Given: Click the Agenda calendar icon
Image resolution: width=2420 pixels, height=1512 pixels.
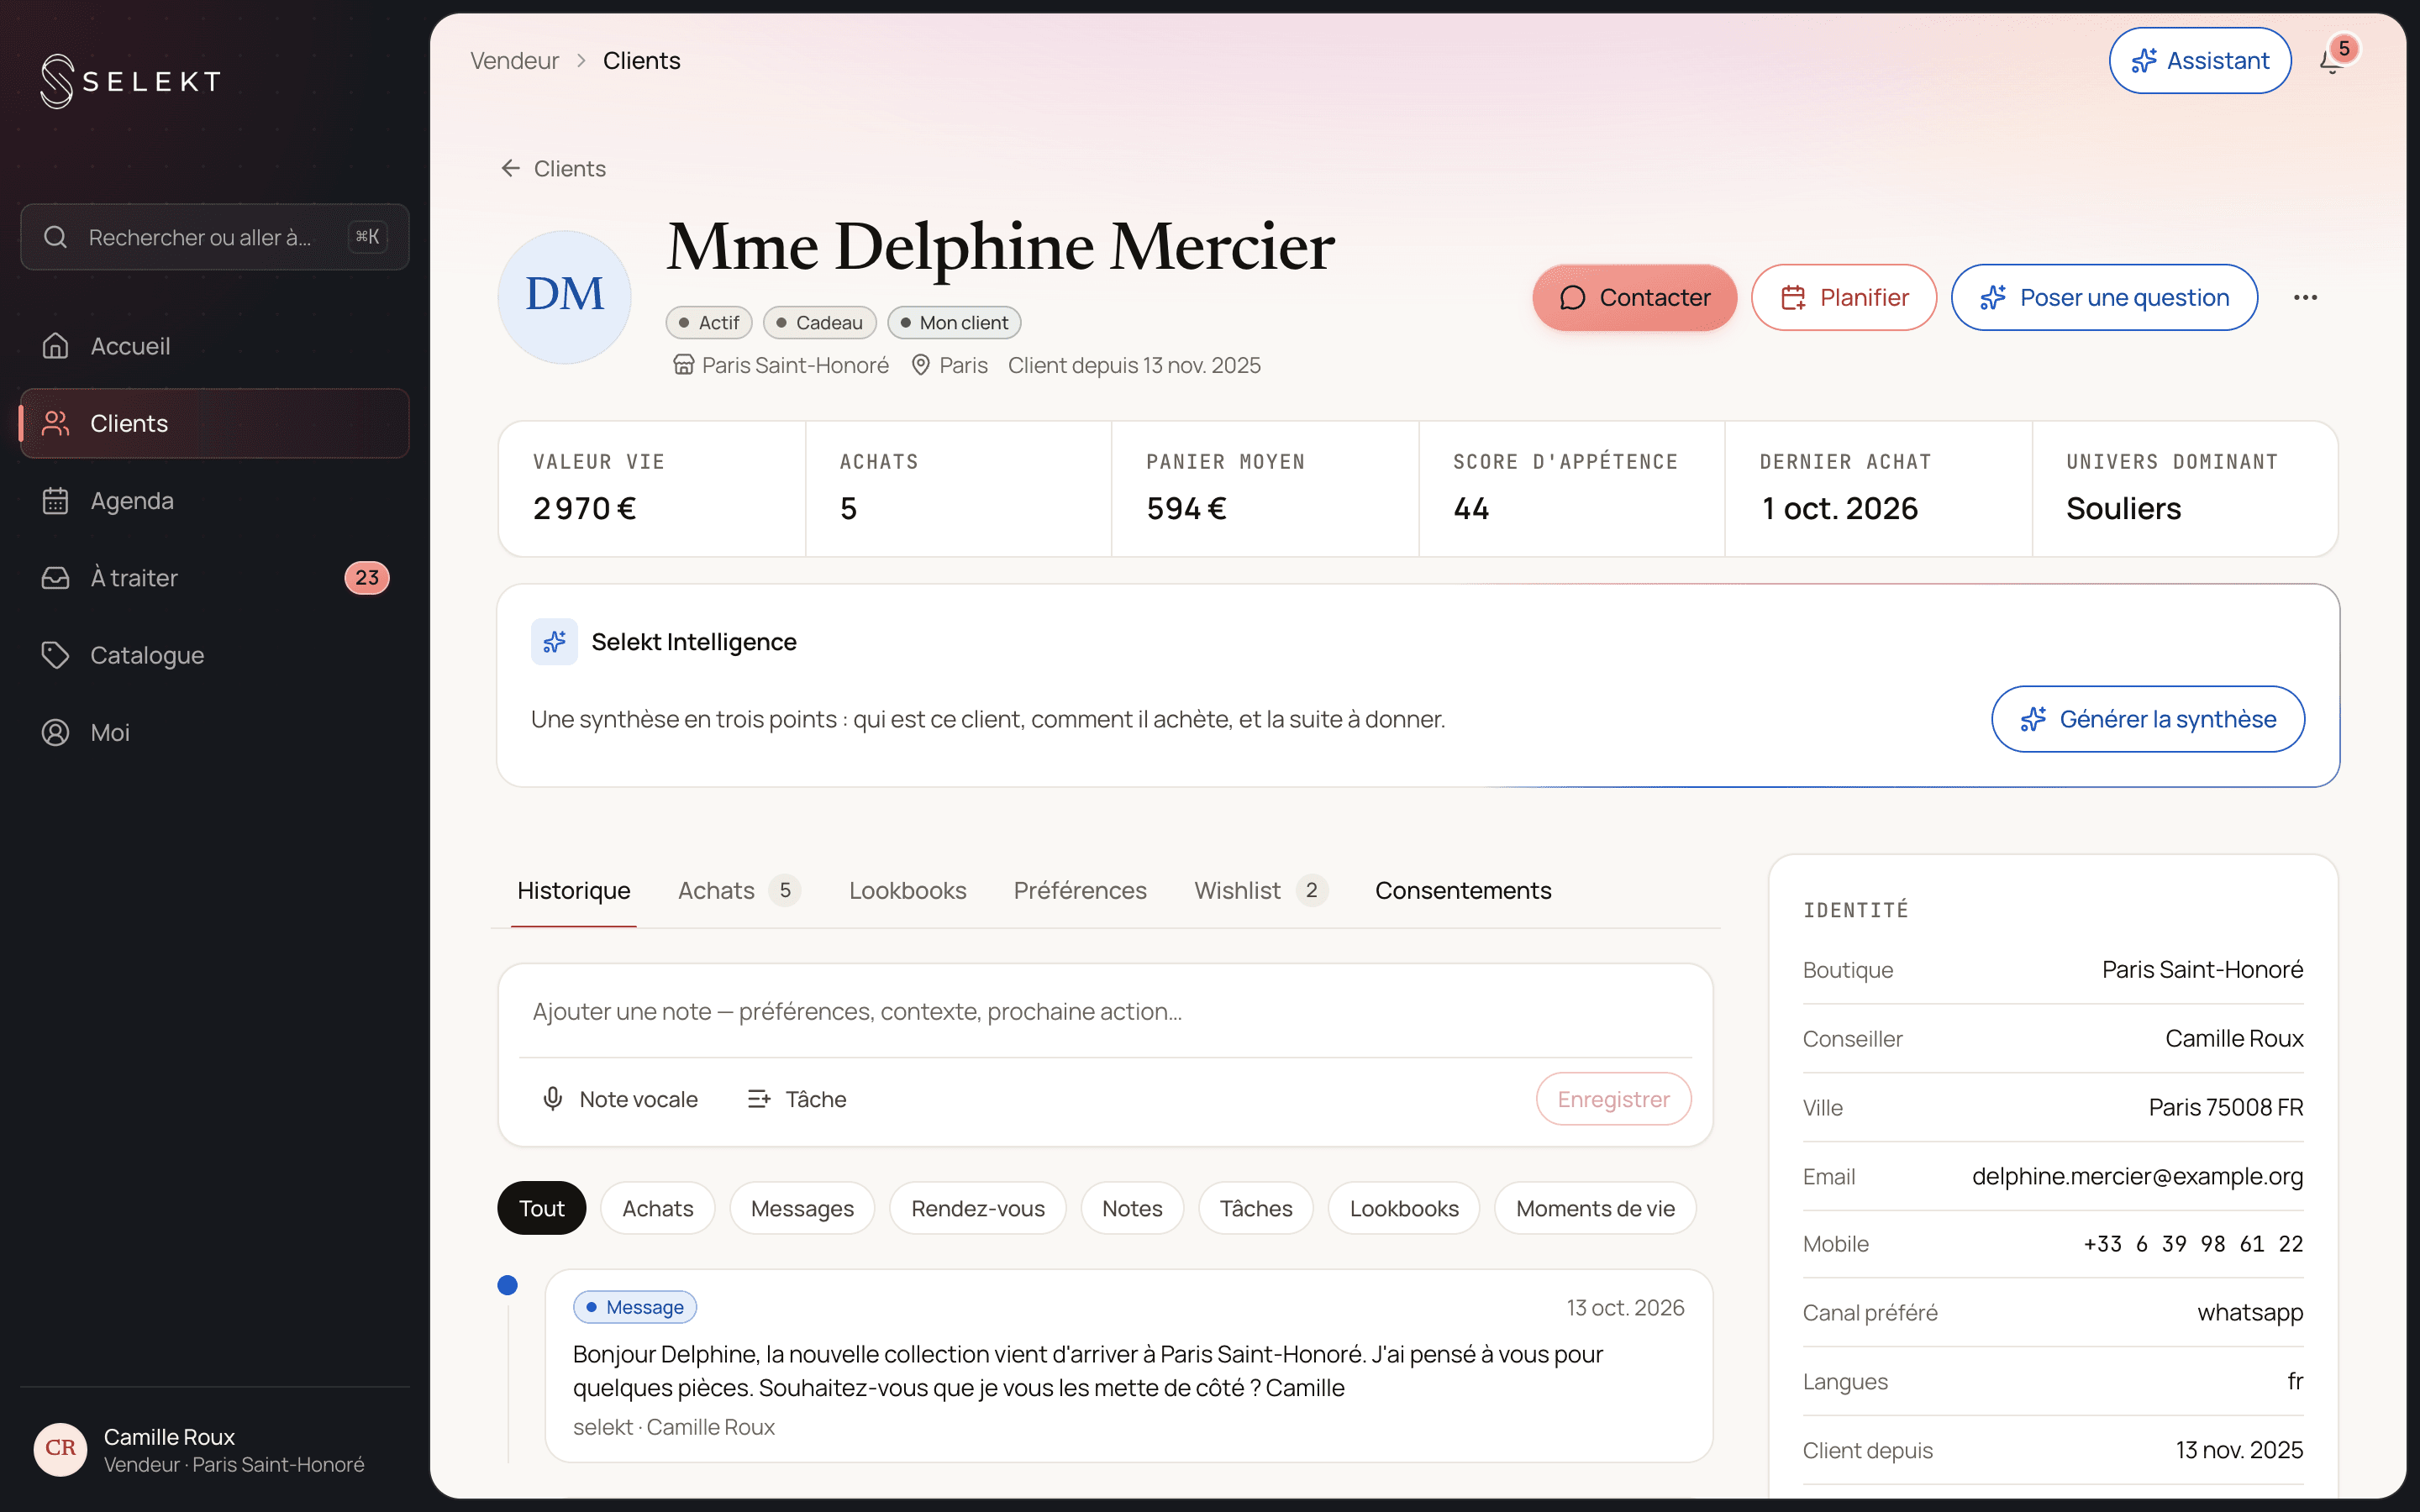Looking at the screenshot, I should click(x=56, y=500).
